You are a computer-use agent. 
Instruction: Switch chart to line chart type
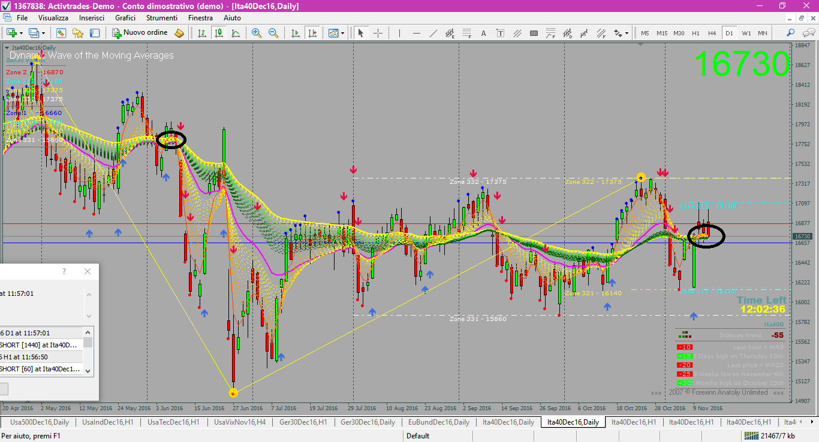point(236,33)
